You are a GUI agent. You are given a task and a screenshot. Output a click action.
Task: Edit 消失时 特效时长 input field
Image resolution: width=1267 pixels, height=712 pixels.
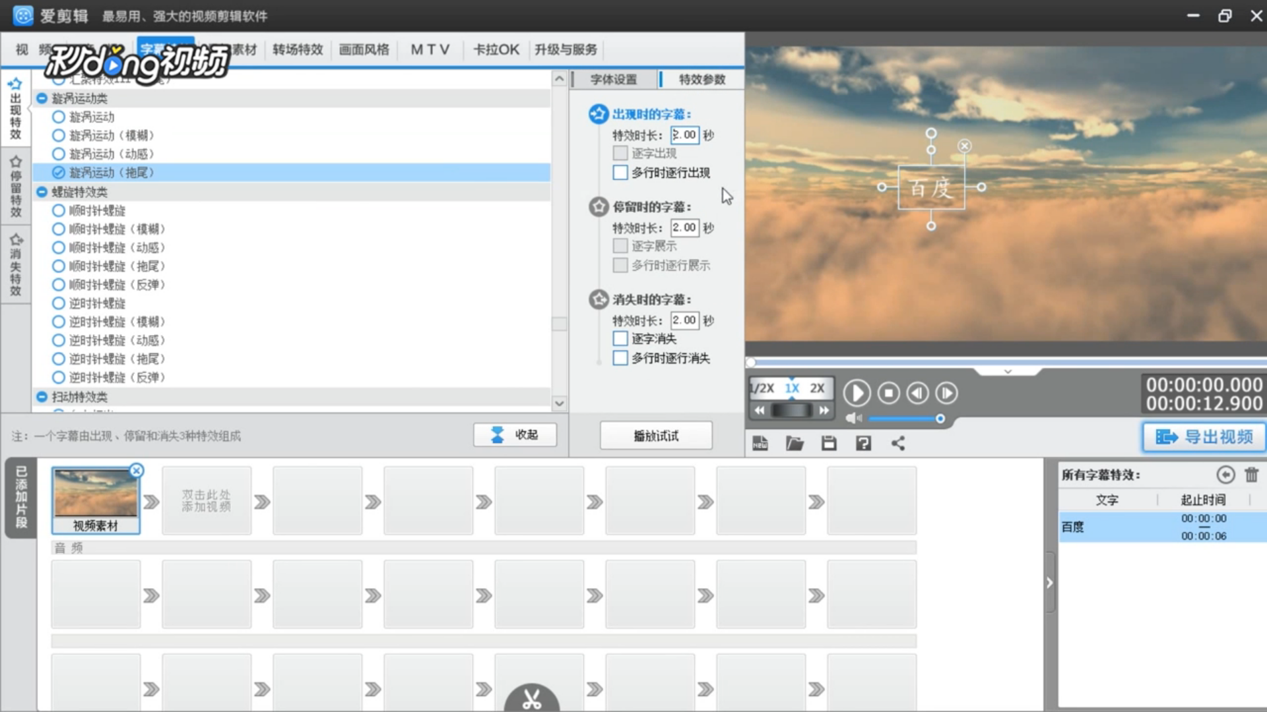coord(685,320)
